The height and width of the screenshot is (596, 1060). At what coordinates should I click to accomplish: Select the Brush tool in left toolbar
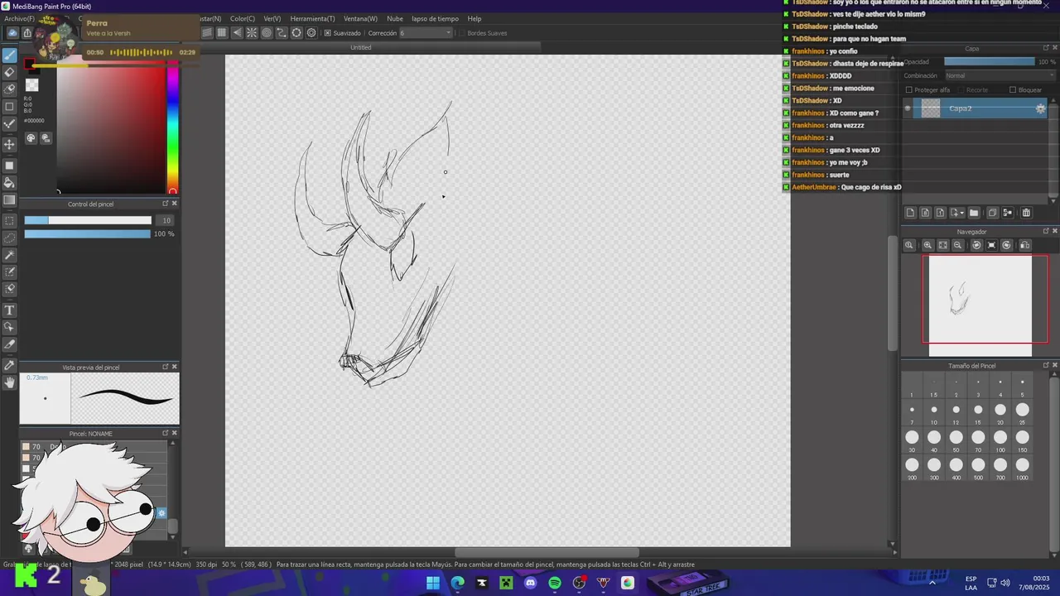10,55
